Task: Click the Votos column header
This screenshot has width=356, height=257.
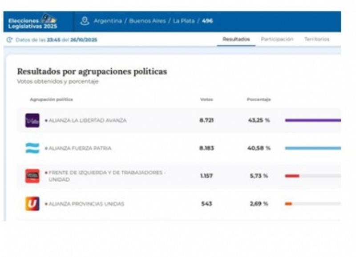Action: pyautogui.click(x=206, y=99)
